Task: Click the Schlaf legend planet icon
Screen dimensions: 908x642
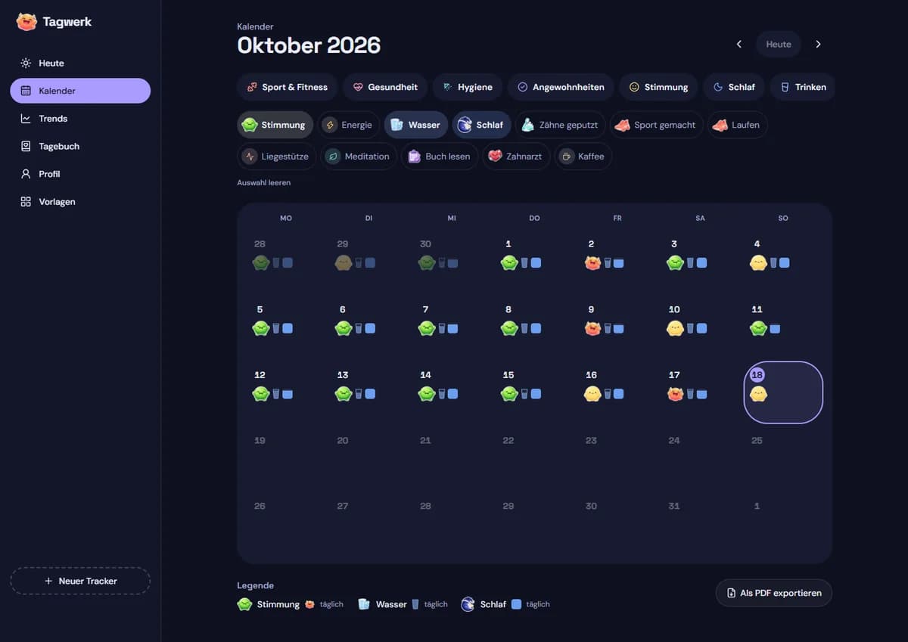Action: [468, 604]
